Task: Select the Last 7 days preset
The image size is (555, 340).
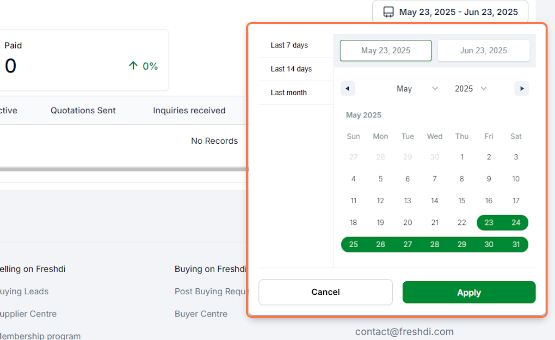Action: [290, 45]
